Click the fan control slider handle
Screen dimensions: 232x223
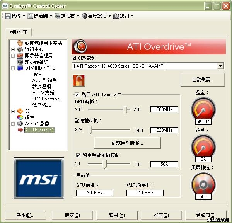pyautogui.click(x=105, y=164)
